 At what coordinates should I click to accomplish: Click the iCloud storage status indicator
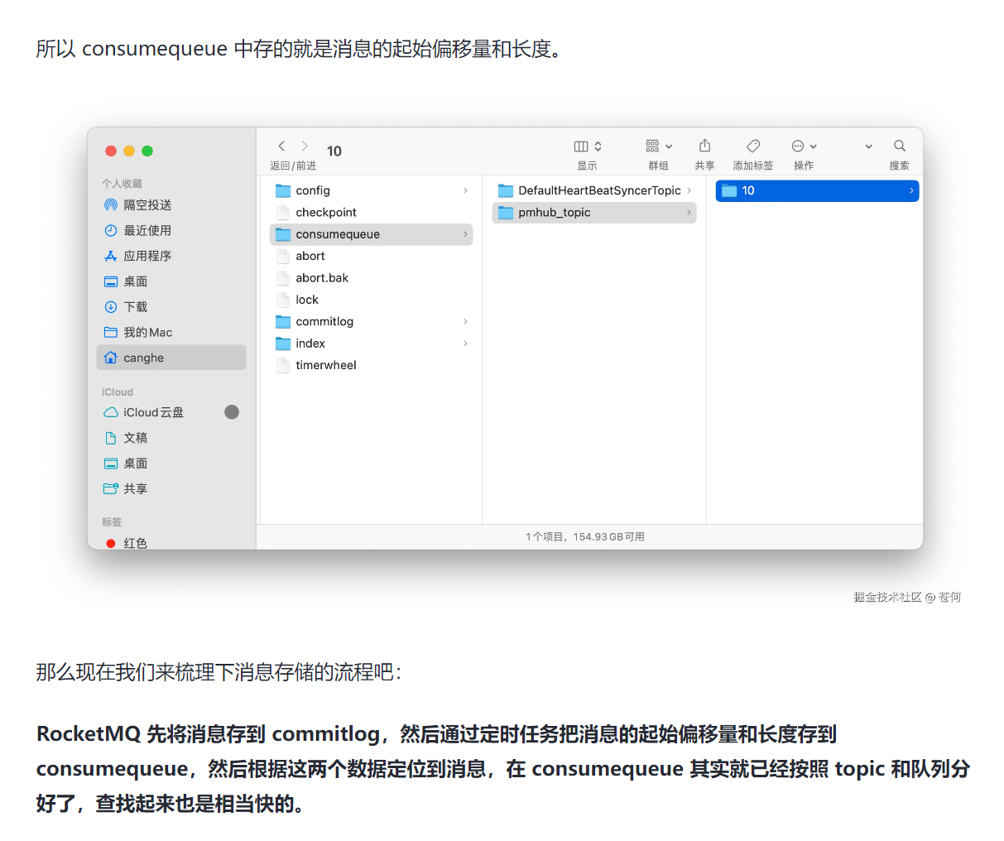pyautogui.click(x=232, y=412)
